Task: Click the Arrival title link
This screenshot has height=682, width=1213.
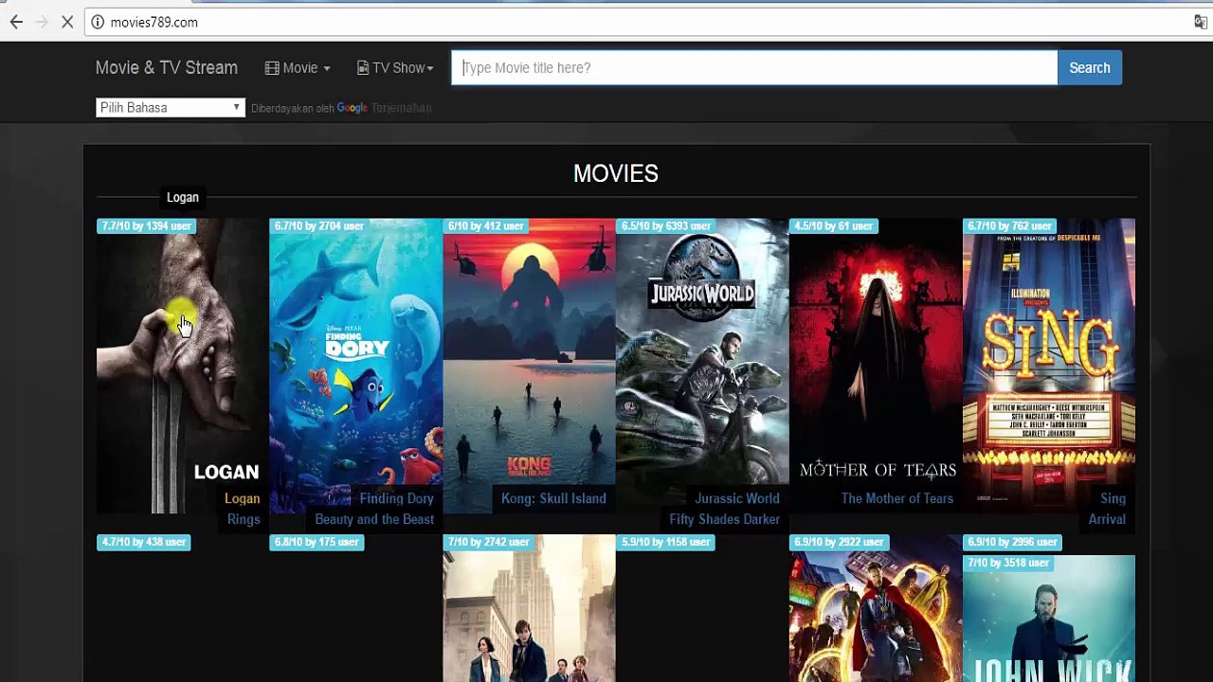Action: coord(1107,519)
